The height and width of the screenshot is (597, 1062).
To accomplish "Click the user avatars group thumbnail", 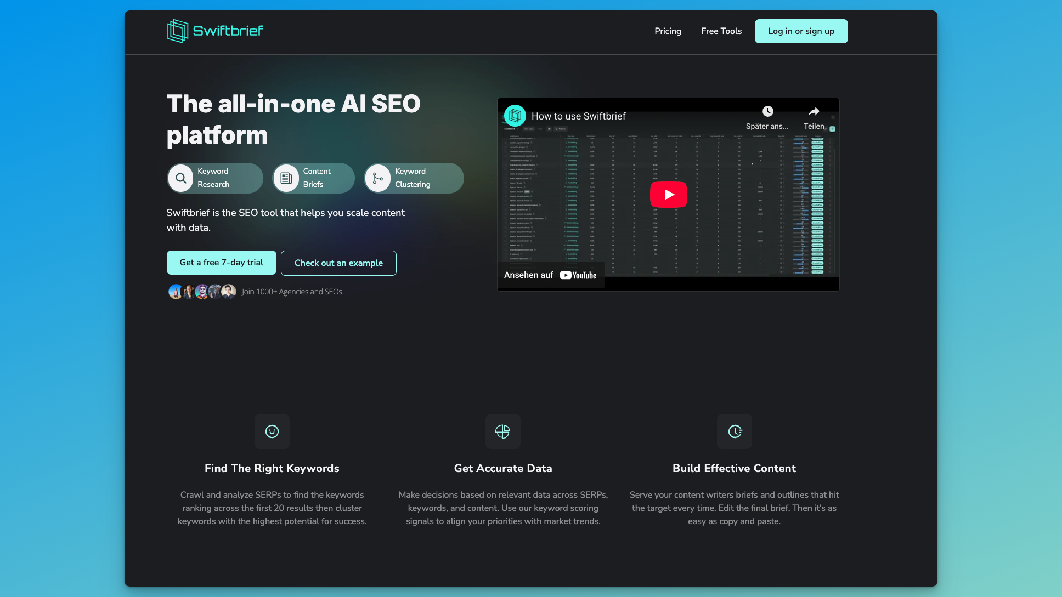I will tap(202, 292).
